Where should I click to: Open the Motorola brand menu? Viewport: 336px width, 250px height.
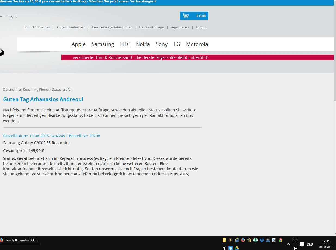tap(197, 44)
